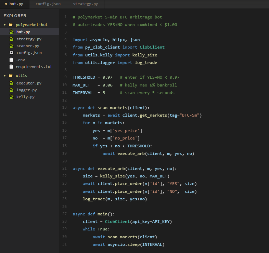This screenshot has height=253, width=269.
Task: Open kelly.py in utils folder
Action: pyautogui.click(x=25, y=97)
